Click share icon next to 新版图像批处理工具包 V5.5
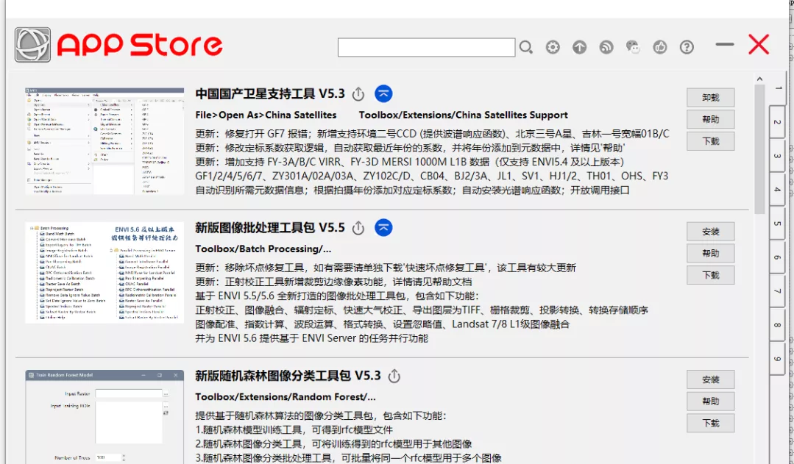 pos(358,228)
